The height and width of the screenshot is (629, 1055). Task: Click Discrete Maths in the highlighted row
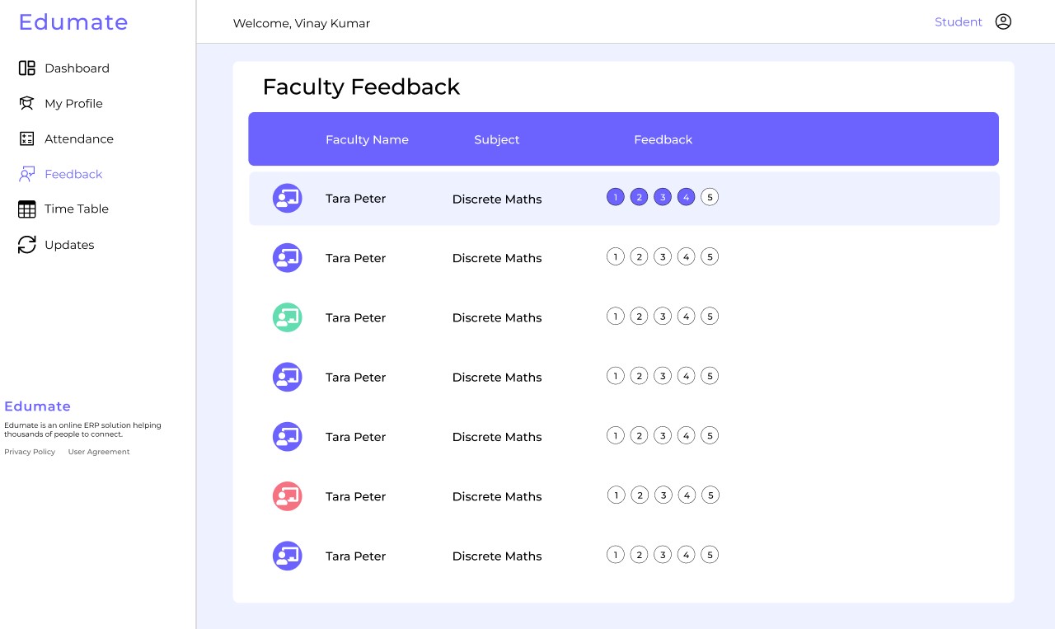pyautogui.click(x=497, y=199)
